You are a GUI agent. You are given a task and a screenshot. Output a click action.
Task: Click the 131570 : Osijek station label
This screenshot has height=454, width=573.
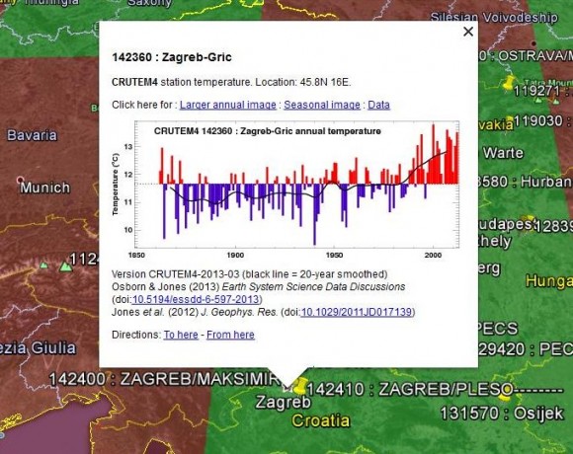[x=502, y=414]
